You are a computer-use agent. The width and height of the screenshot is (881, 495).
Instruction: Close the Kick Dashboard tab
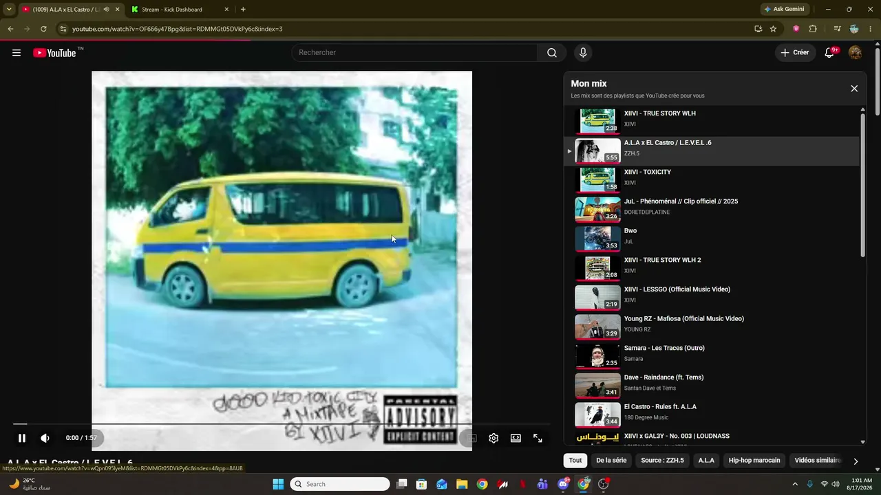click(226, 10)
